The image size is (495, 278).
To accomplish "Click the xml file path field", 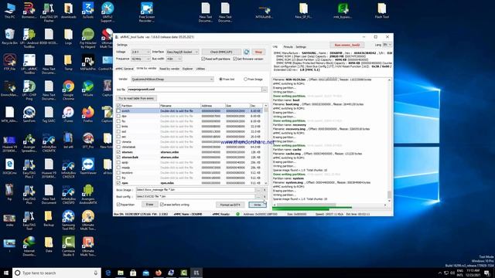I will 194,90.
